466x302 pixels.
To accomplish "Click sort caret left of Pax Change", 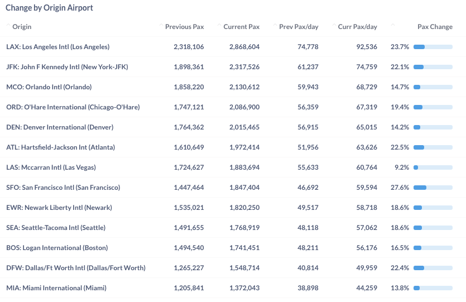I will [392, 25].
